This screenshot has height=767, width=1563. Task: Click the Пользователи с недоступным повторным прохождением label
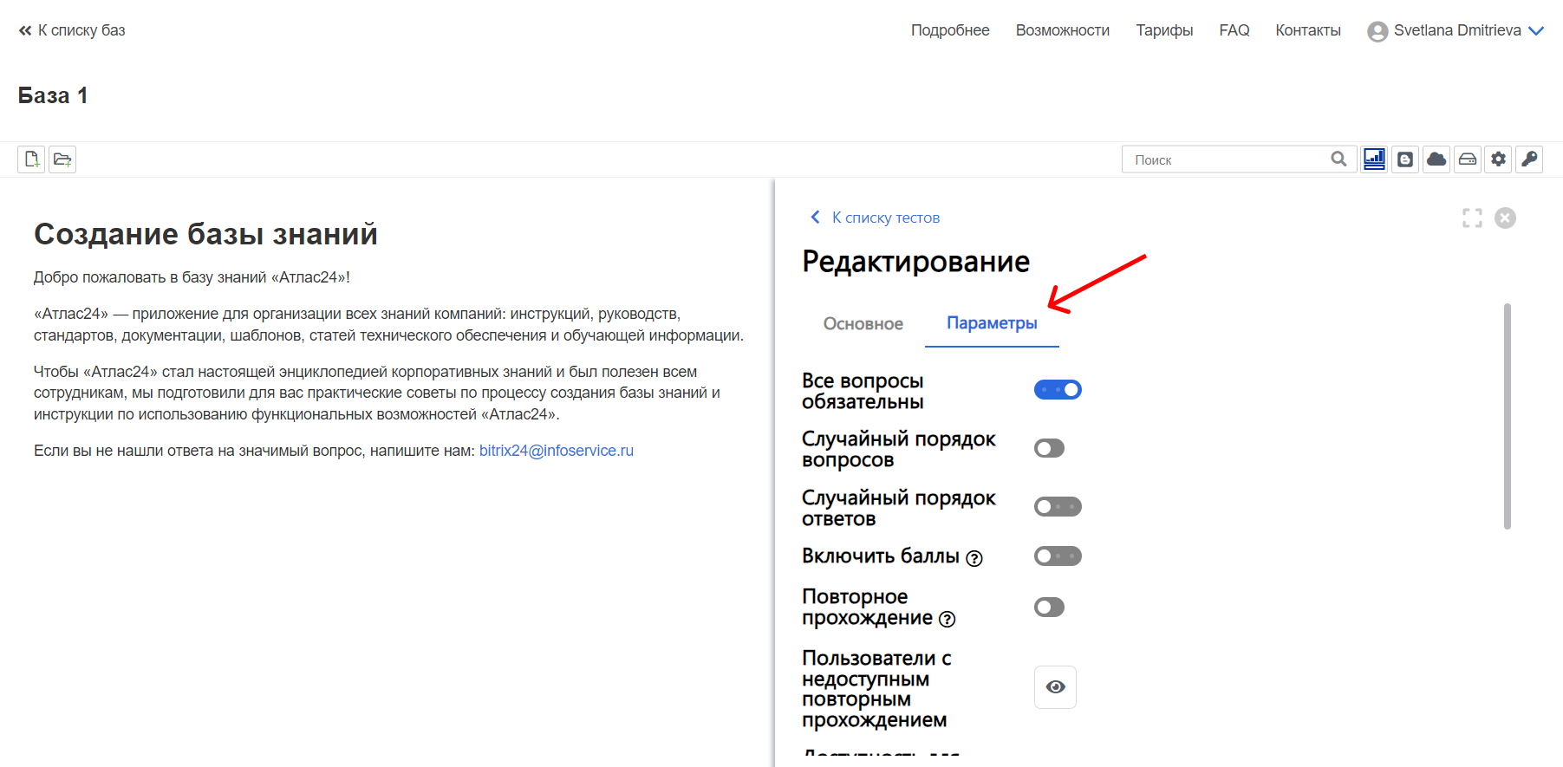pyautogui.click(x=876, y=689)
